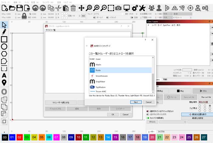Image resolution: width=213 pixels, height=143 pixels.
Task: Click マイレーザーを見つける button
Action: (x=61, y=103)
